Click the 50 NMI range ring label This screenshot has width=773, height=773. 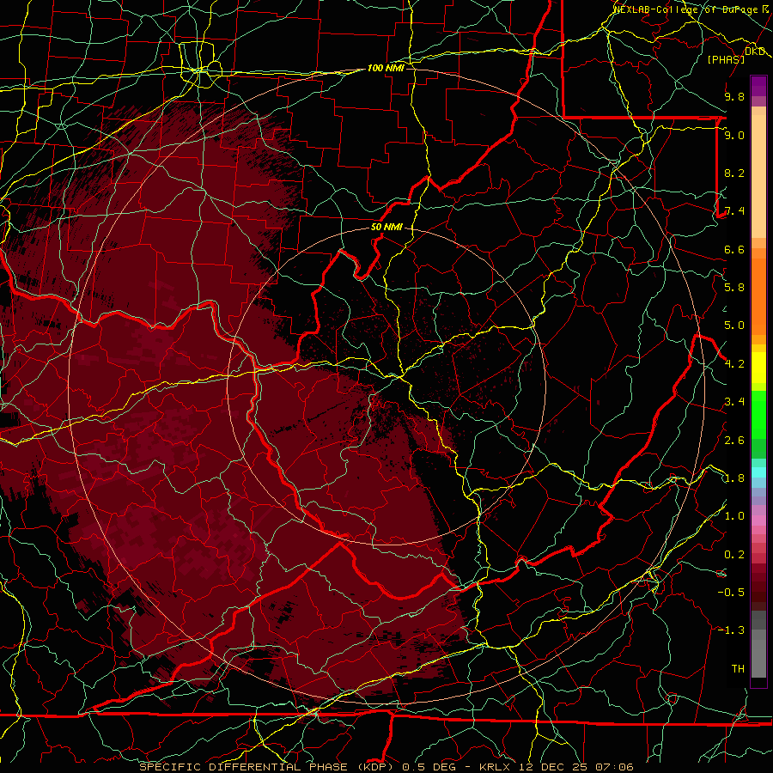coord(386,228)
